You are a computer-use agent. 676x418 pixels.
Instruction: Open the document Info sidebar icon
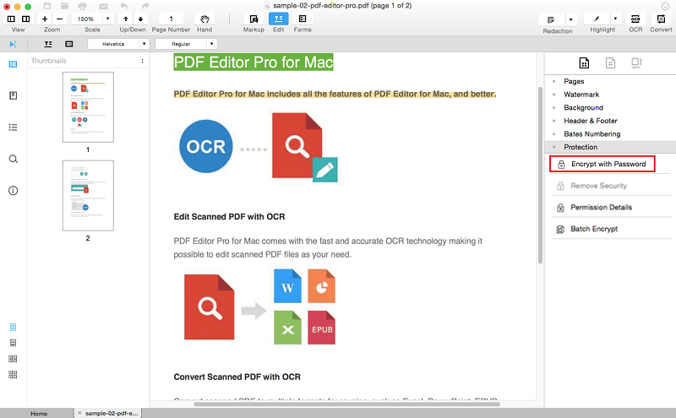coord(14,191)
